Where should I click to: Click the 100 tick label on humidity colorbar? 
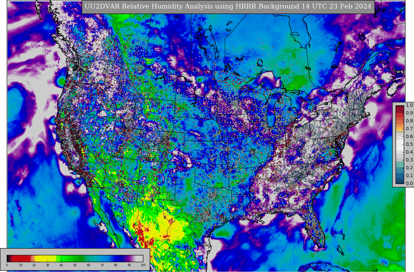click(x=143, y=265)
